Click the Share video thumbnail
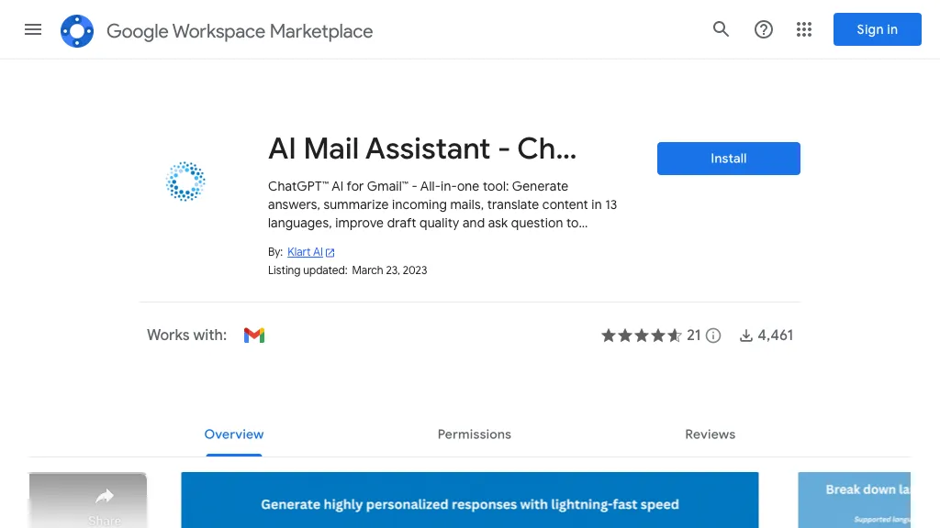940x528 pixels. tap(88, 500)
